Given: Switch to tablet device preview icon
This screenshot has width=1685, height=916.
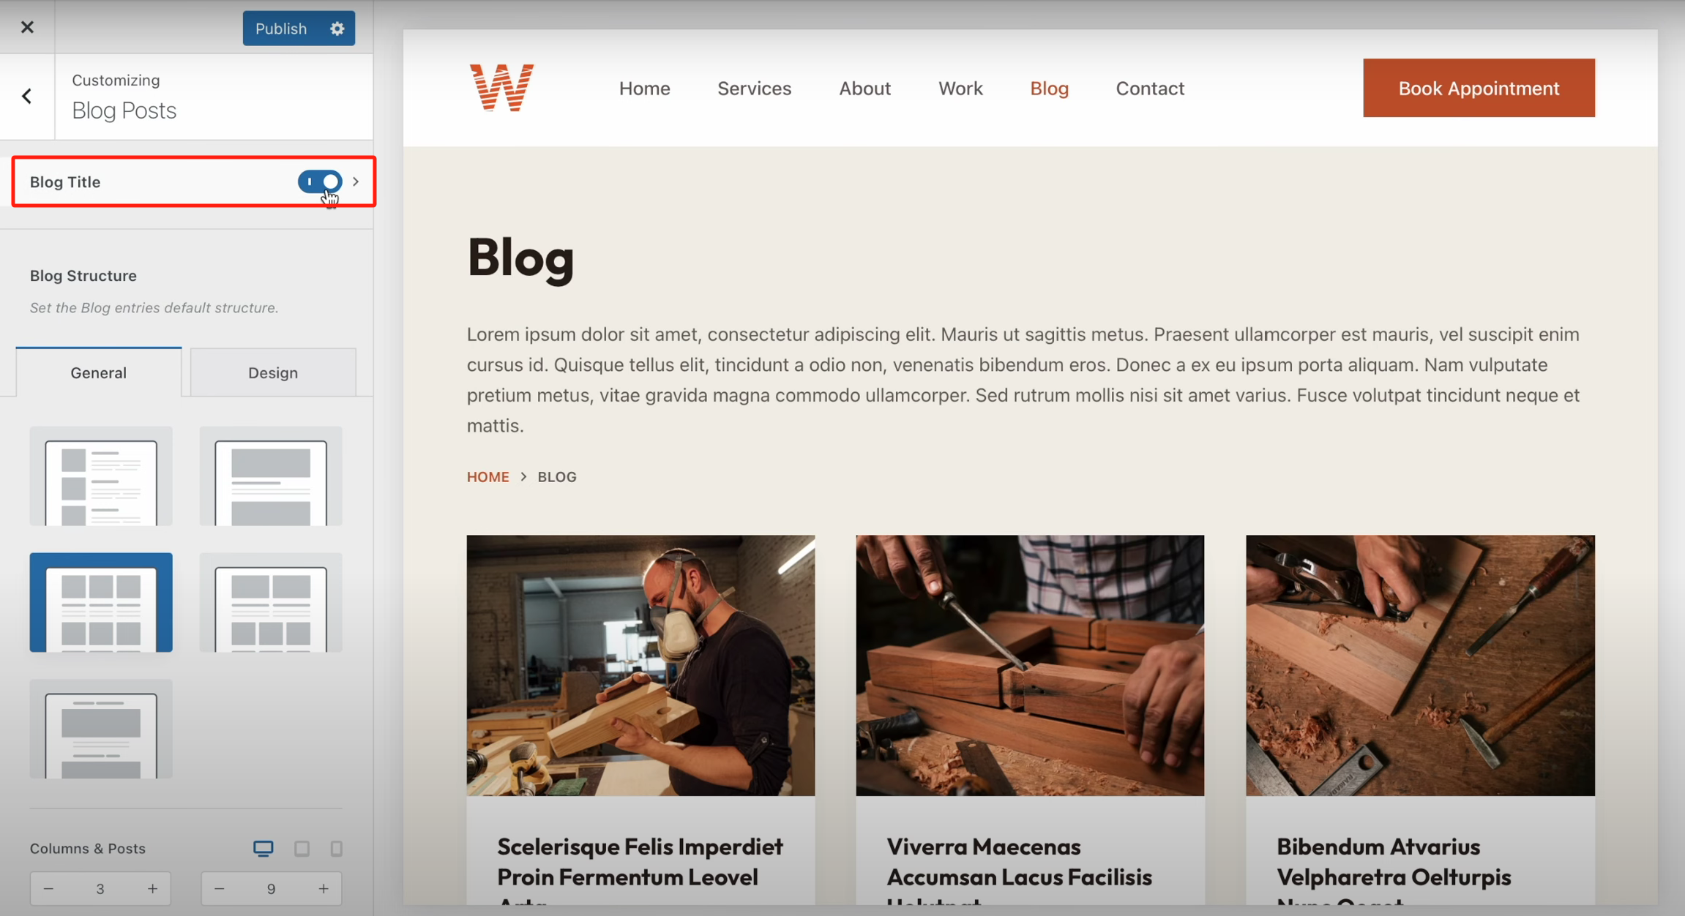Looking at the screenshot, I should point(302,848).
